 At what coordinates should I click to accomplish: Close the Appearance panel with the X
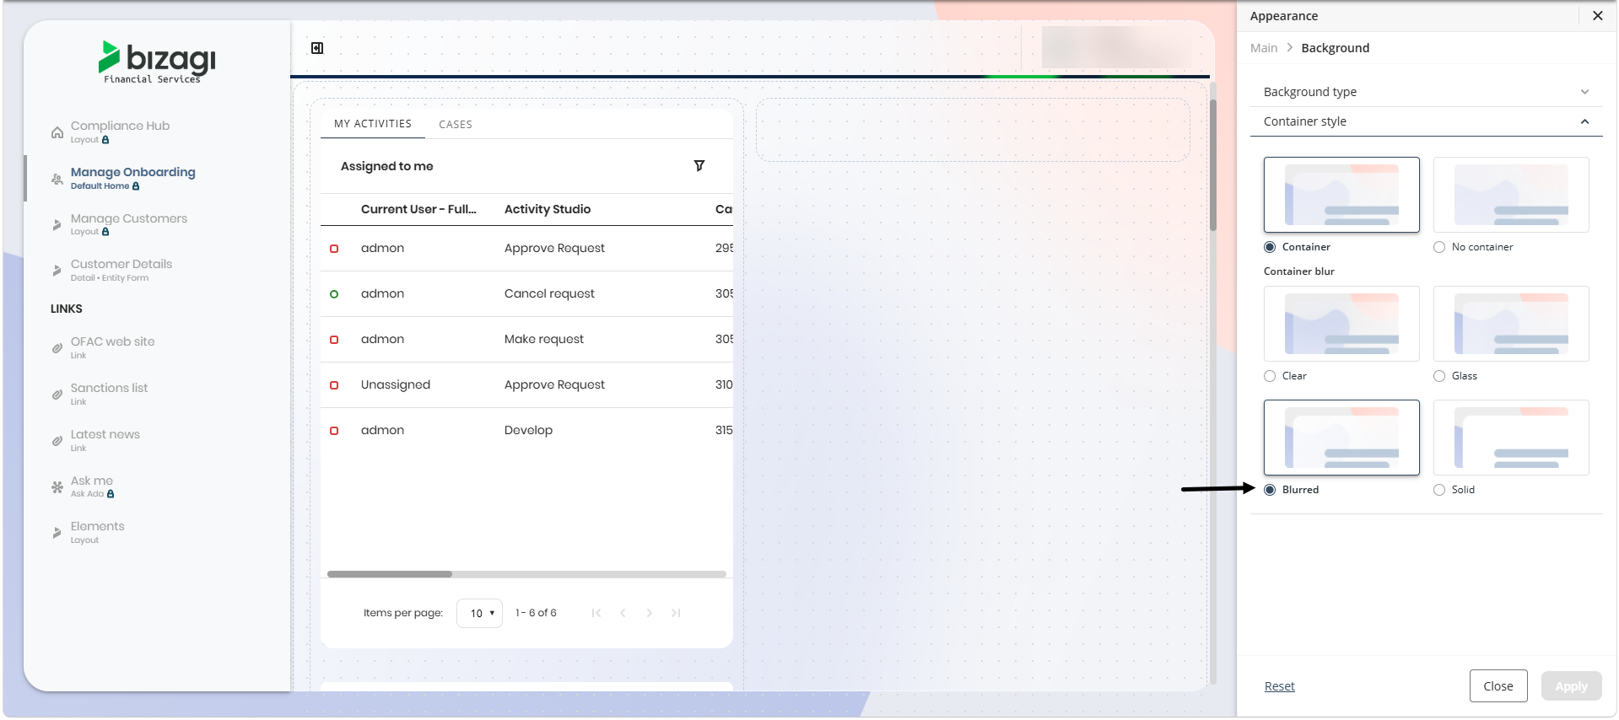click(1598, 16)
